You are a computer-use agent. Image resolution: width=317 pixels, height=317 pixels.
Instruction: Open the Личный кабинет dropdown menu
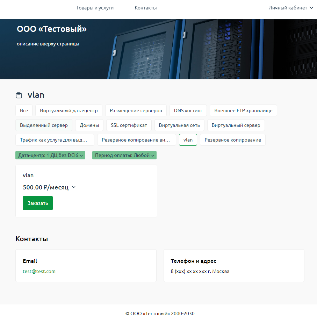290,8
